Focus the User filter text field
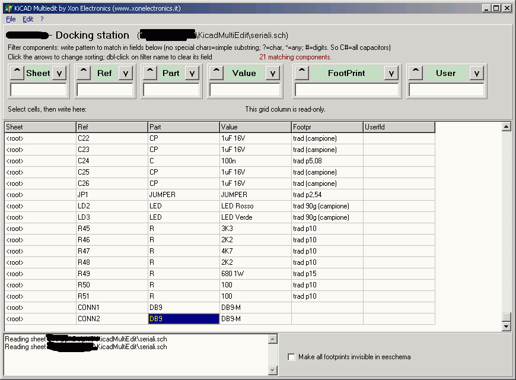 [x=447, y=90]
